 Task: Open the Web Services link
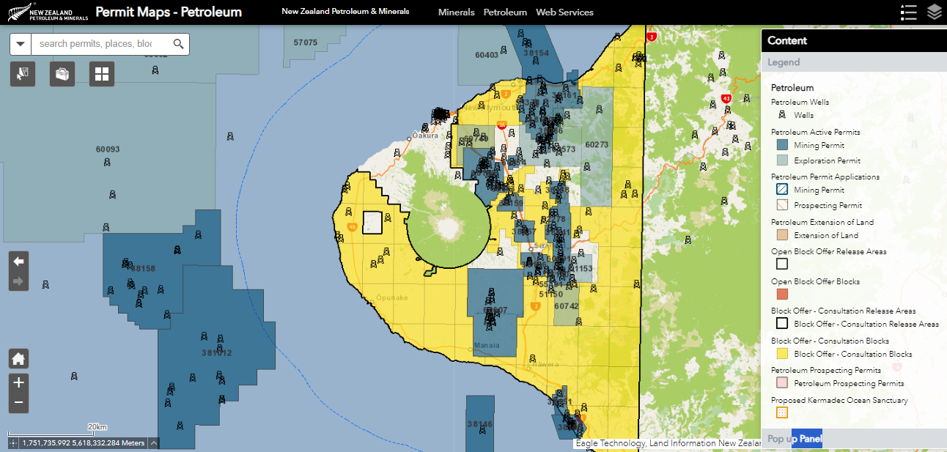(x=564, y=12)
